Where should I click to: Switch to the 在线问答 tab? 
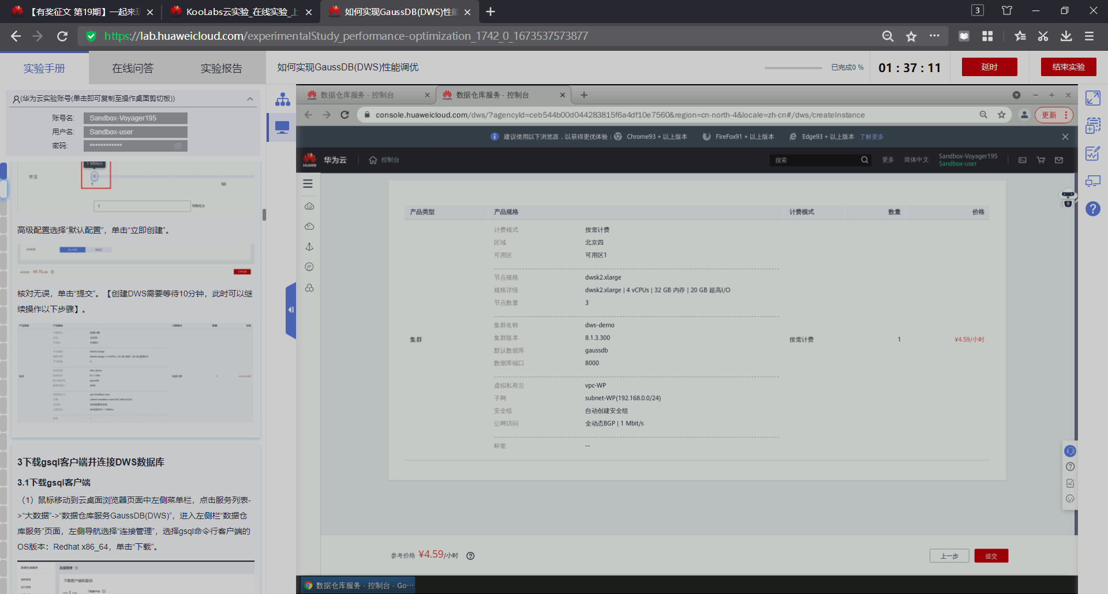point(133,68)
